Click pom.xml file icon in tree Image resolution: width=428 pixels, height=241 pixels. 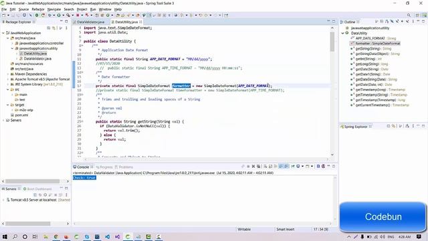pos(12,115)
